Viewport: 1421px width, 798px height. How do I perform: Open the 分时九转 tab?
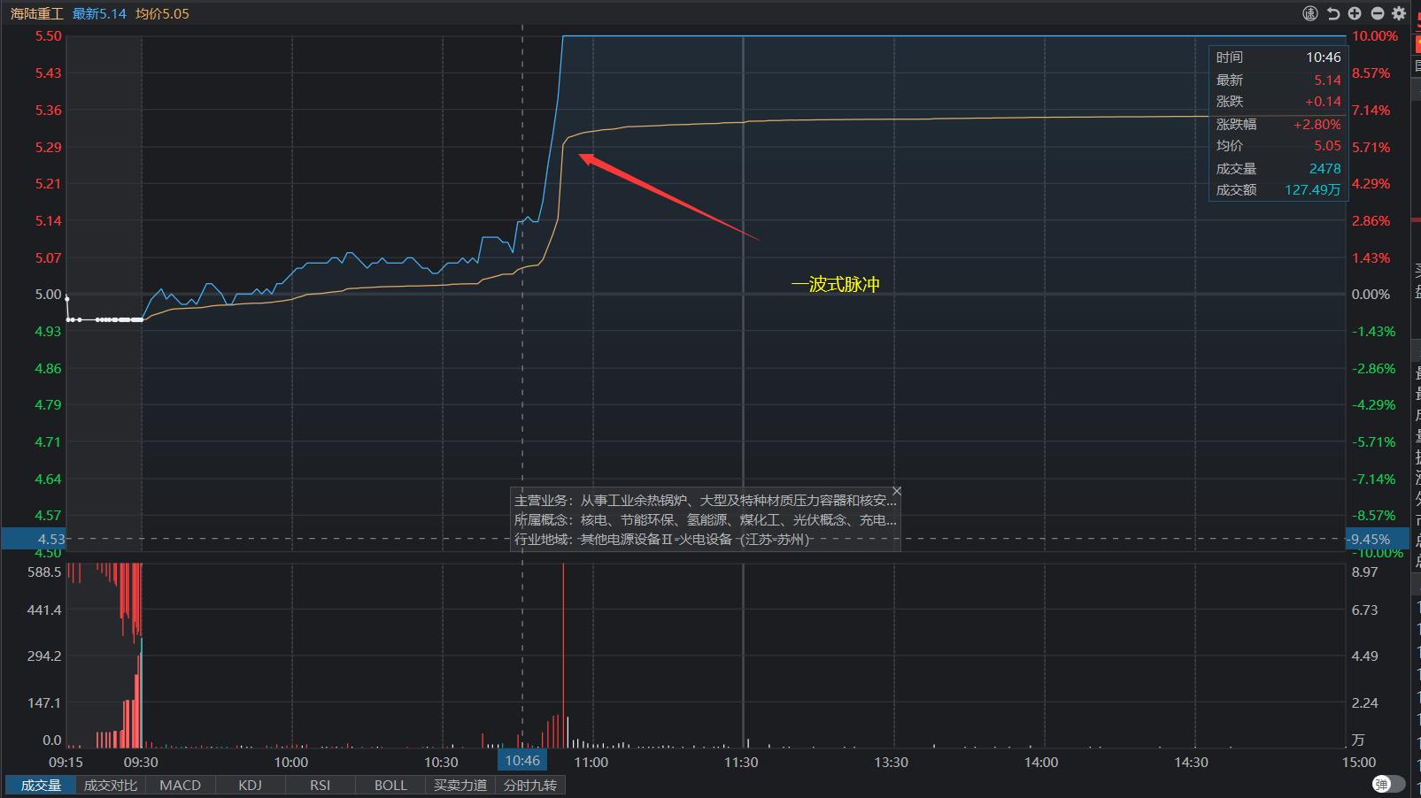click(530, 786)
